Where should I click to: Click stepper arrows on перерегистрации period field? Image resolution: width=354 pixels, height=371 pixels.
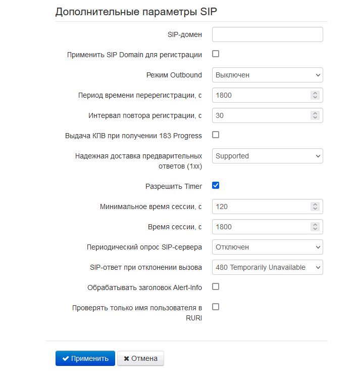pyautogui.click(x=315, y=95)
